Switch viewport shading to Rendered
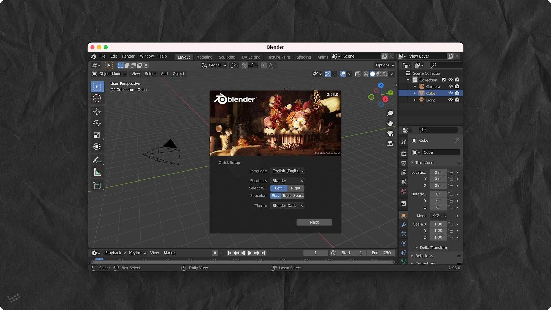This screenshot has width=551, height=310. click(x=385, y=74)
